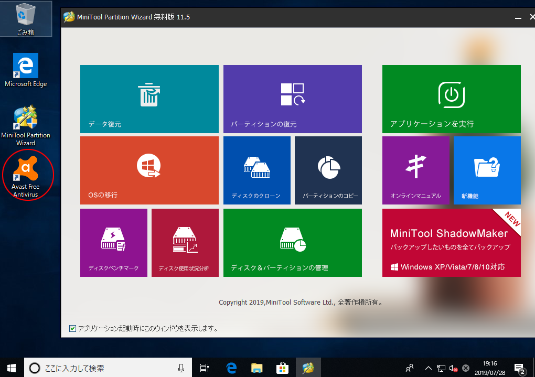The width and height of the screenshot is (535, 377).
Task: Open the 新機能 tile
Action: tap(487, 170)
